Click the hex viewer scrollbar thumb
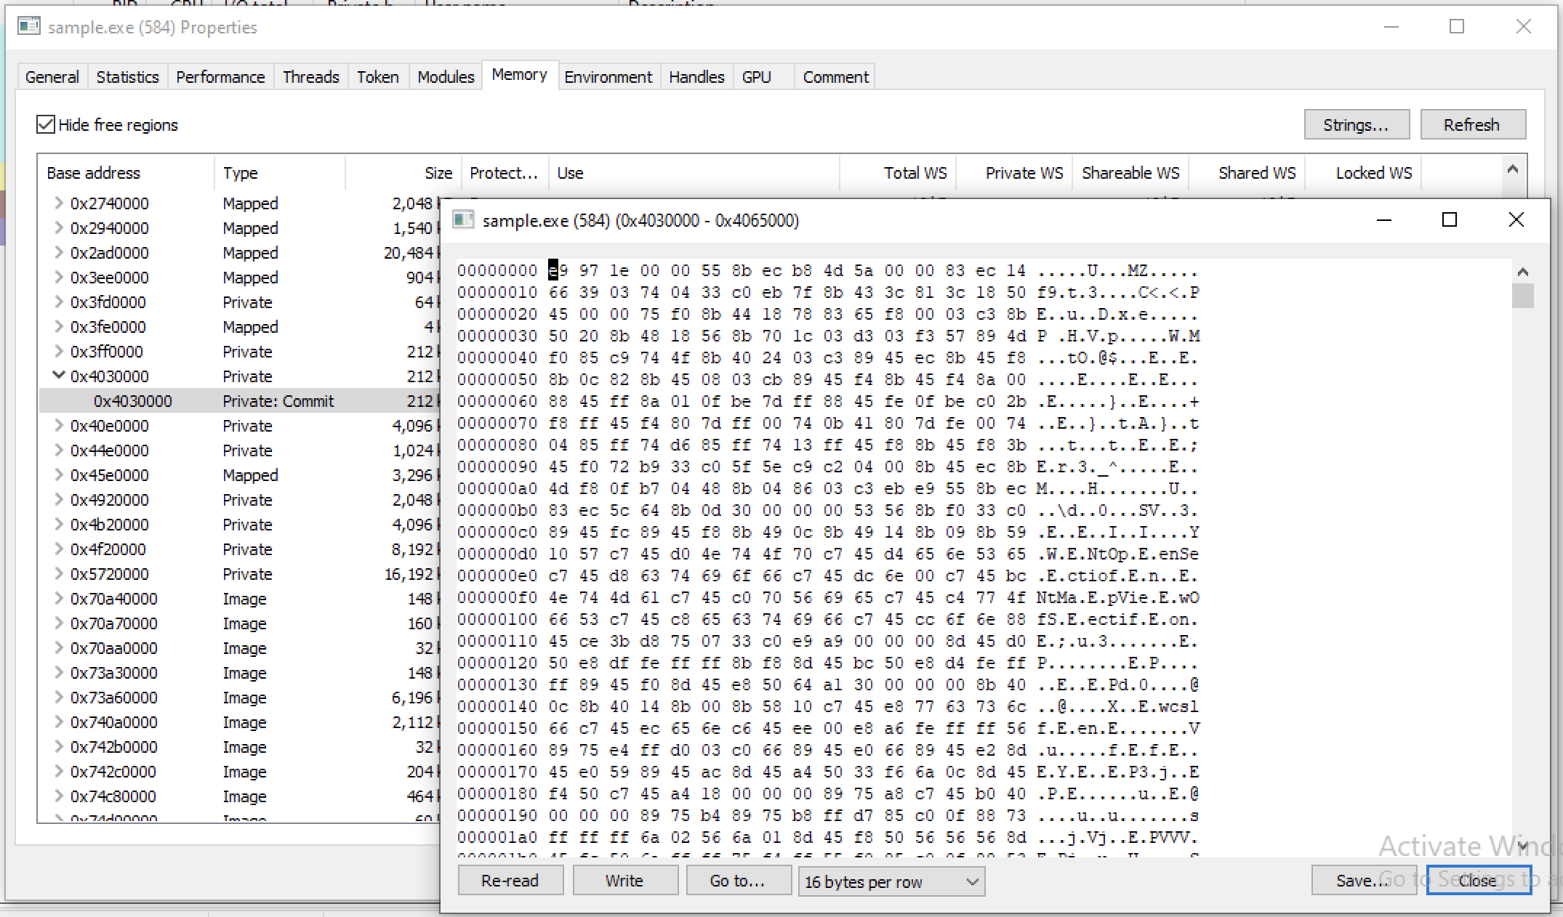The height and width of the screenshot is (917, 1563). coord(1523,296)
